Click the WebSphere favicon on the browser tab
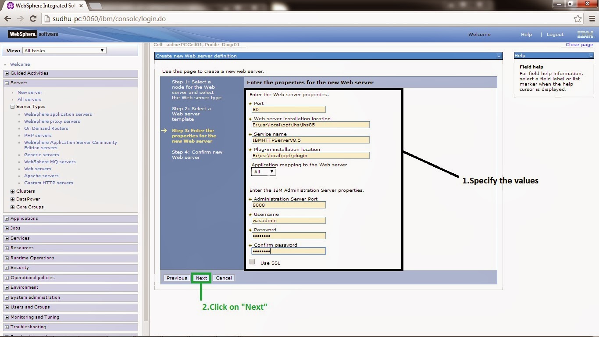599x337 pixels. (9, 6)
